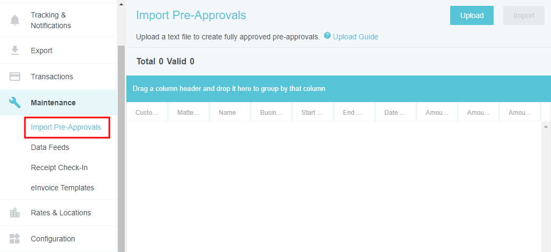Click the Tracking & Notifications bell icon
The height and width of the screenshot is (252, 551).
(x=15, y=20)
